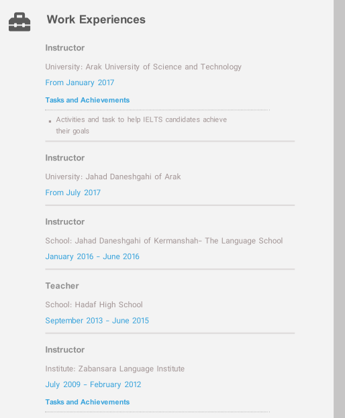This screenshot has width=345, height=418.
Task: Click September 2013 – June 2015 date range
Action: [97, 321]
